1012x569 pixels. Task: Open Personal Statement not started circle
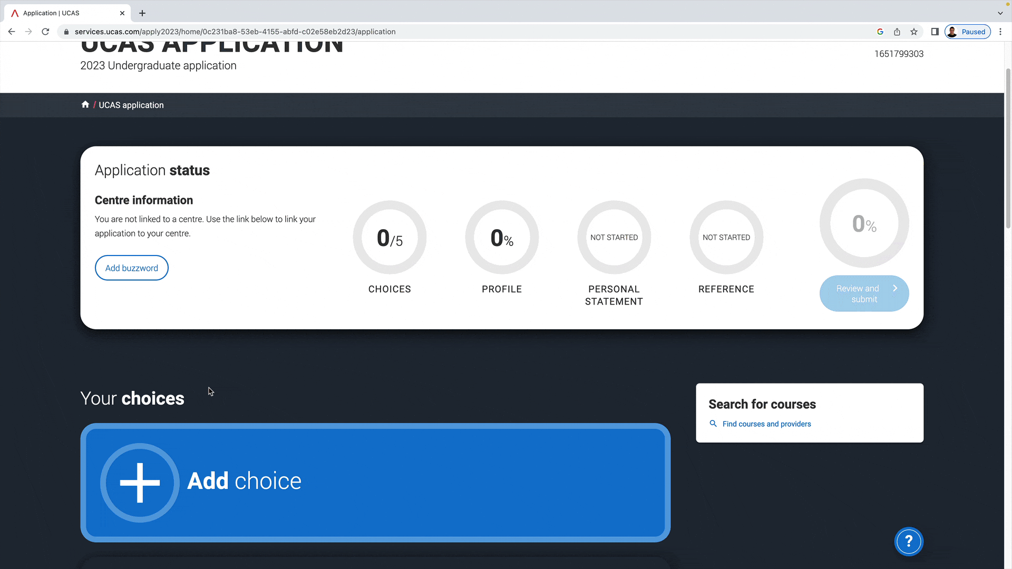(614, 238)
